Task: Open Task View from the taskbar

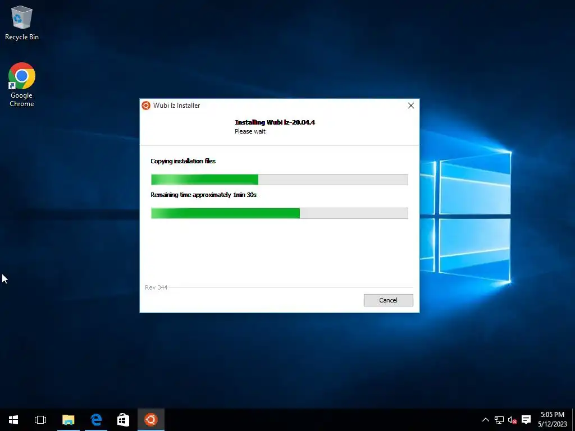Action: coord(40,420)
